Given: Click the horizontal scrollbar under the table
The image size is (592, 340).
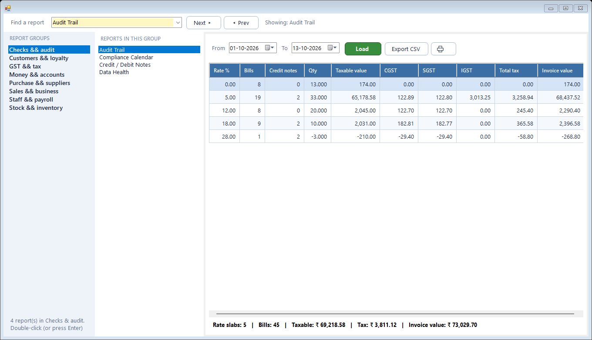Looking at the screenshot, I should click(395, 313).
